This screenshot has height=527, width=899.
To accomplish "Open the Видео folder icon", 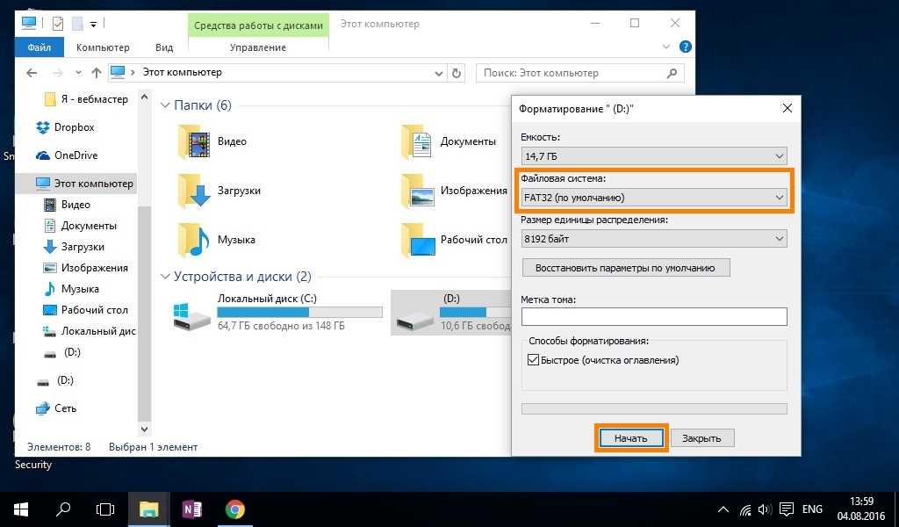I will [x=194, y=141].
